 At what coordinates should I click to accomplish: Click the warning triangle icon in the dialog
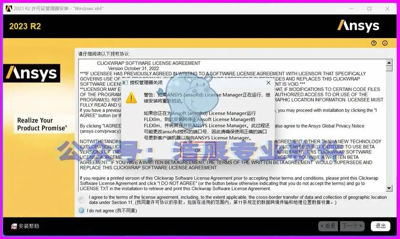131,98
